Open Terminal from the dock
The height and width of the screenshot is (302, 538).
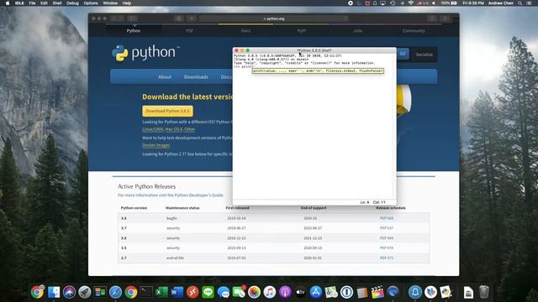pyautogui.click(x=146, y=292)
